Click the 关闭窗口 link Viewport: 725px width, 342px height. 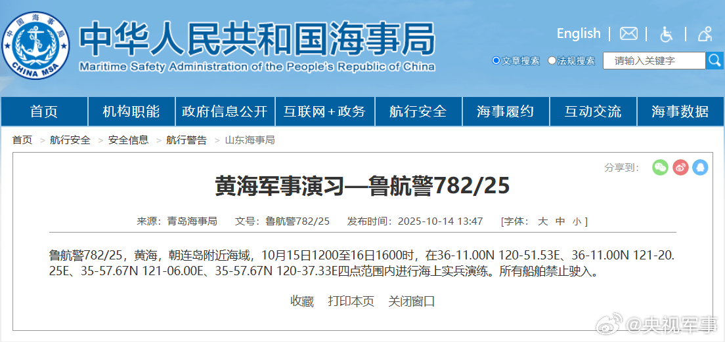click(412, 301)
